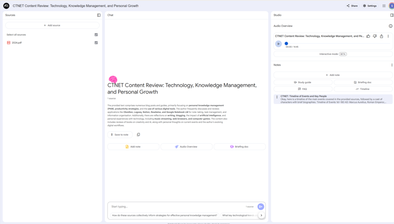Open Settings in the top bar
The image size is (394, 224).
coord(370,6)
